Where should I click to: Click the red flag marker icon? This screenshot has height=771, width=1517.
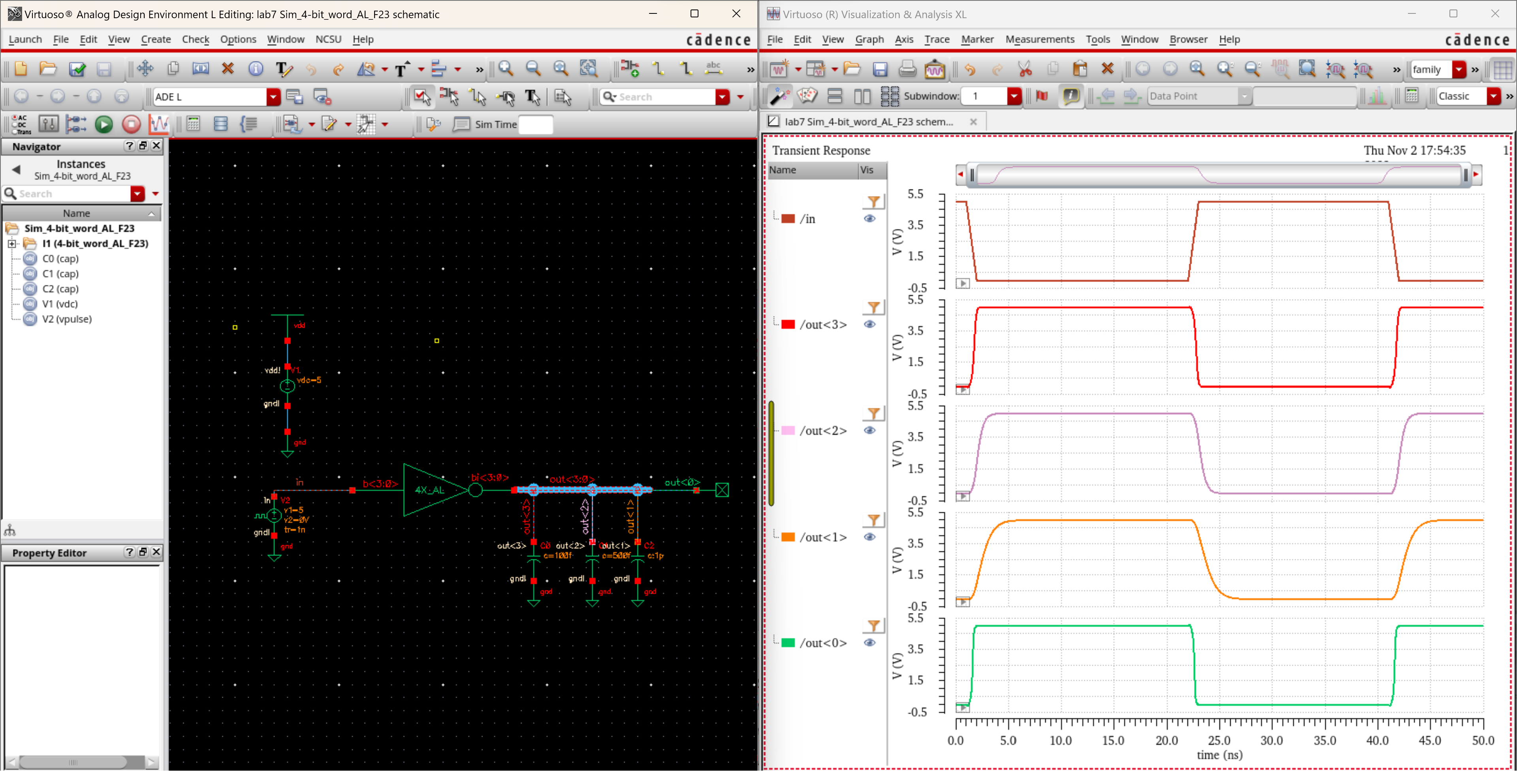pyautogui.click(x=1042, y=96)
